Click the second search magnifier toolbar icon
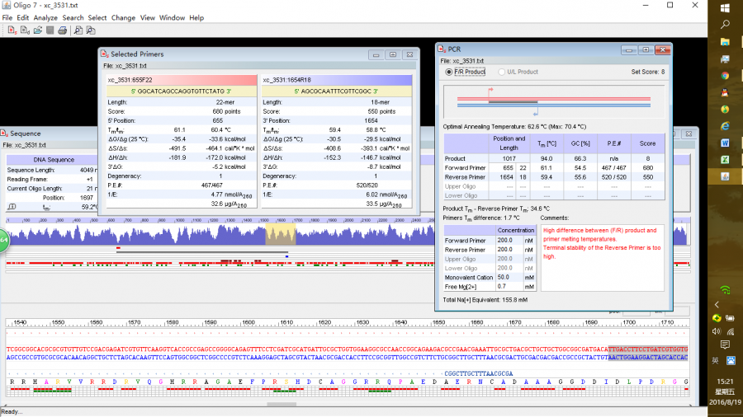 91,30
